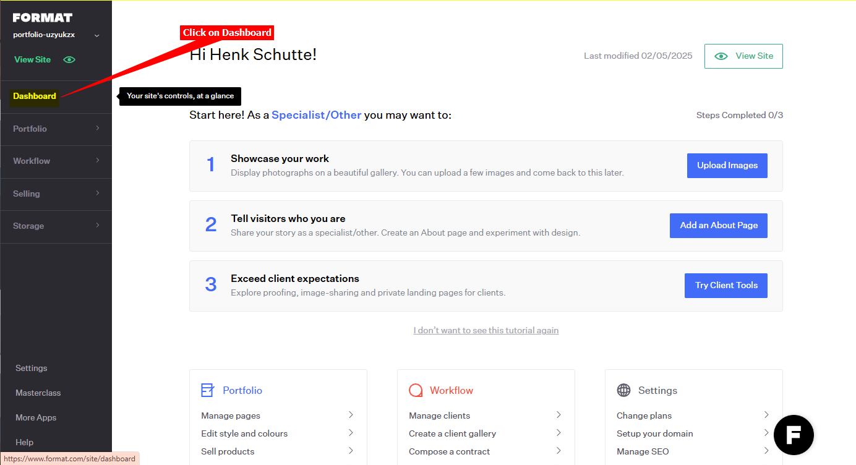Click the Steps Completed 0/3 text
The image size is (856, 465).
coord(740,115)
